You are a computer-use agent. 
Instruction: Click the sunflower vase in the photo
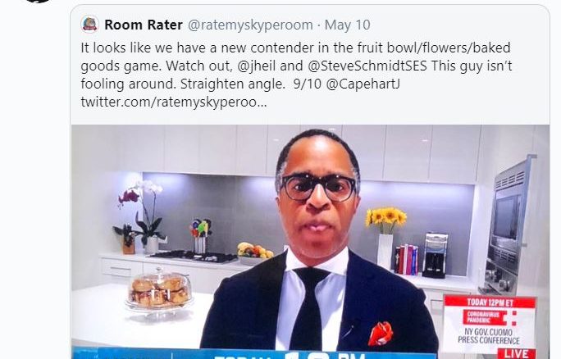385,238
